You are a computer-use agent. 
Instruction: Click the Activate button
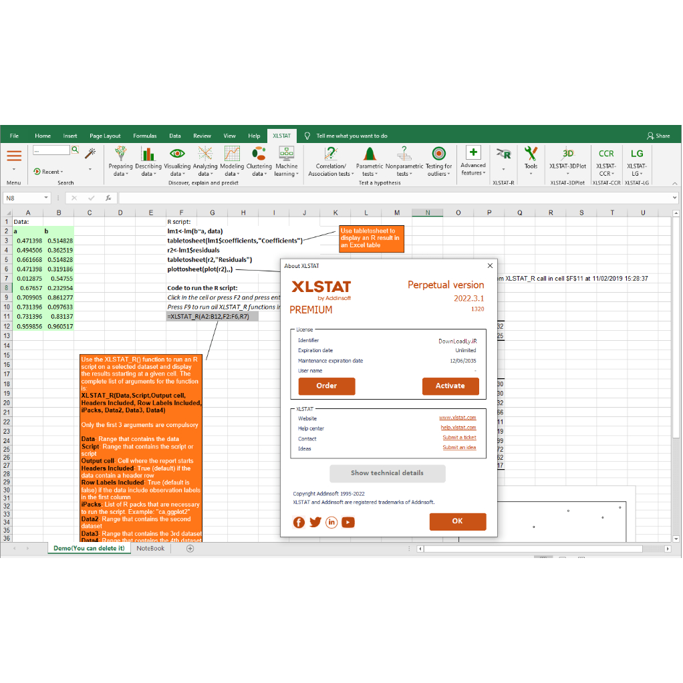point(450,386)
